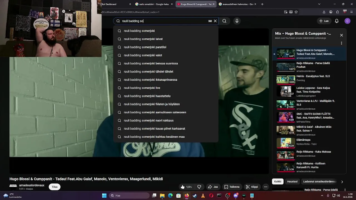
Task: Select the Kaikki filter chip
Action: [x=278, y=181]
